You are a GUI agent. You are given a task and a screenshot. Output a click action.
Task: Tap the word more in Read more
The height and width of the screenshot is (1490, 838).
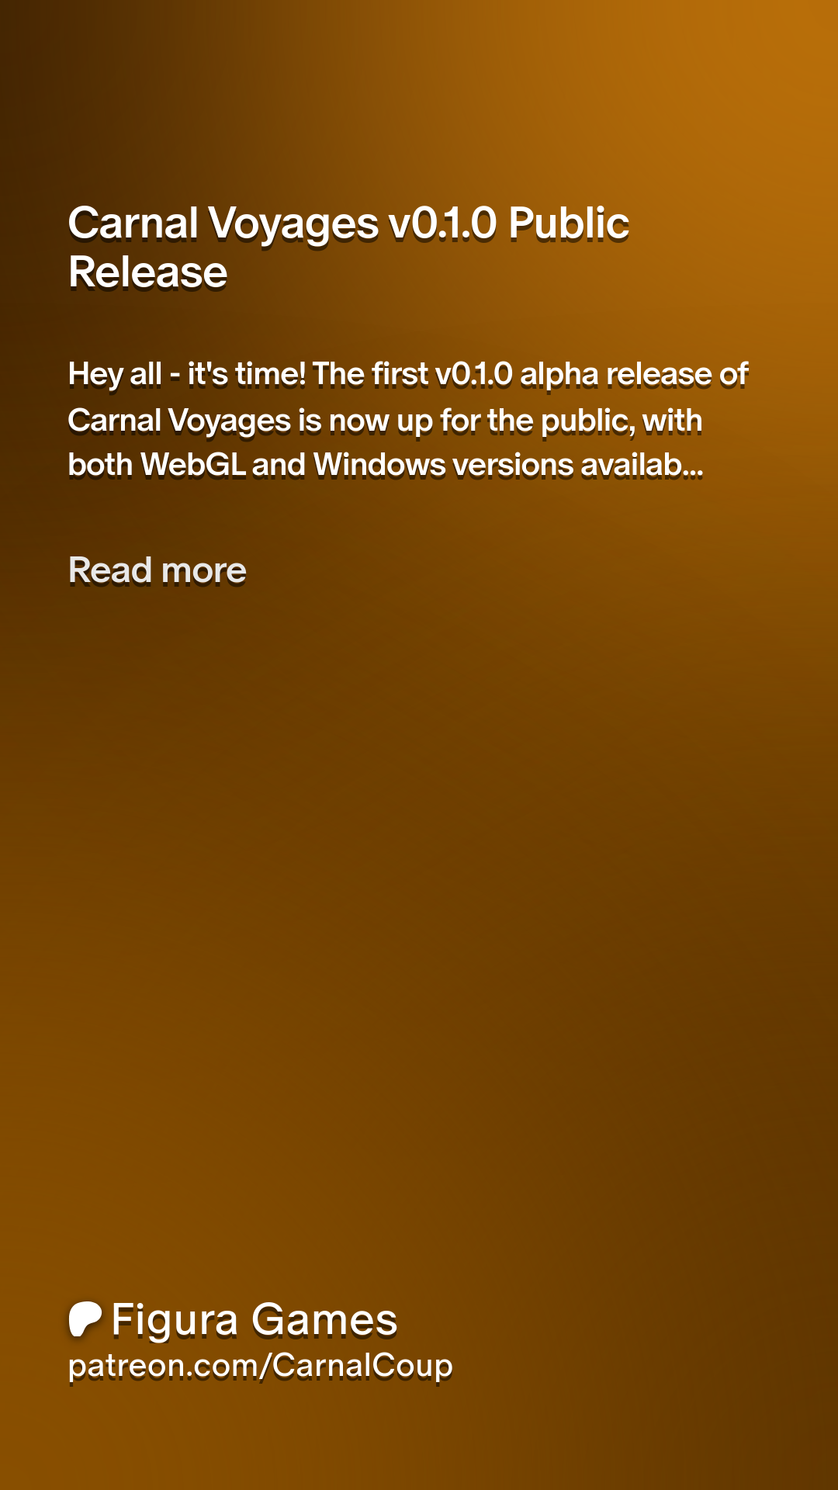pos(203,570)
